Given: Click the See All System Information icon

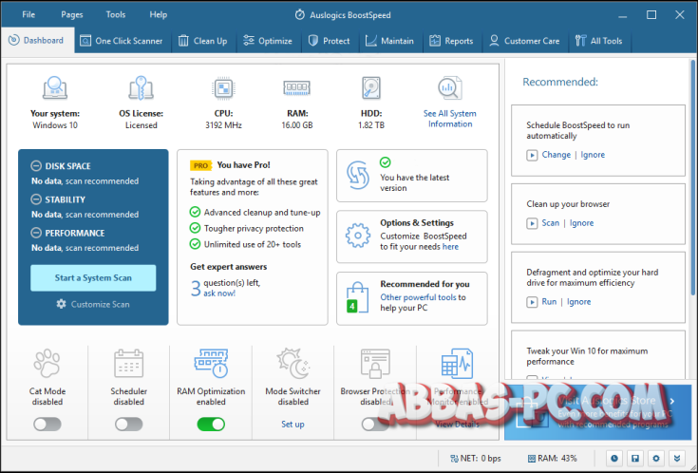Looking at the screenshot, I should point(449,89).
